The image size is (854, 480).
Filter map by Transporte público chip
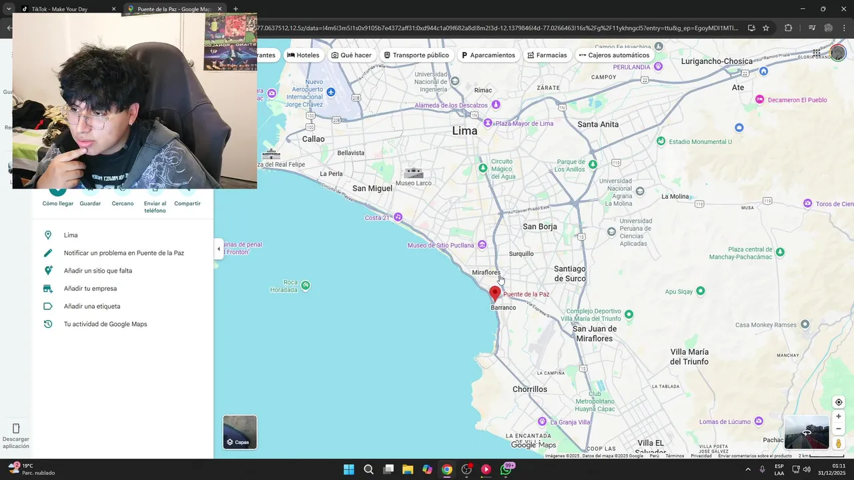tap(416, 55)
